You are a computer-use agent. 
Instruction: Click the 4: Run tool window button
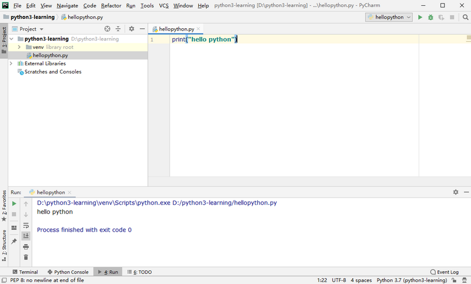pos(108,272)
